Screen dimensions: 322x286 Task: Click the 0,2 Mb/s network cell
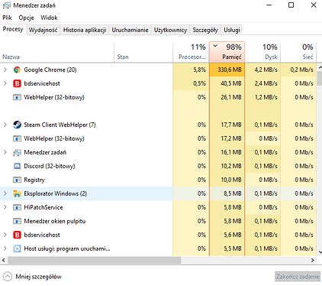[x=298, y=70]
